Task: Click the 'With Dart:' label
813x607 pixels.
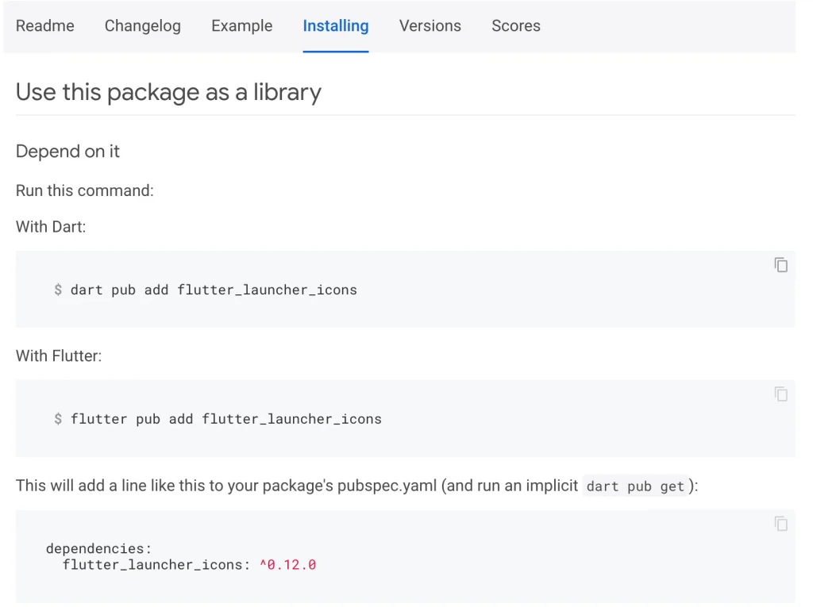Action: tap(51, 227)
